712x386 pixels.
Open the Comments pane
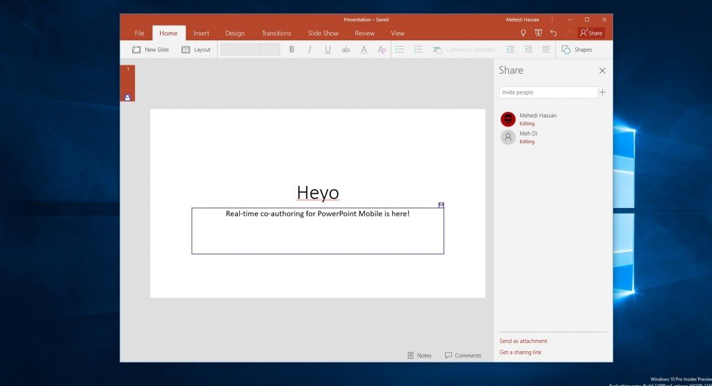click(x=462, y=355)
